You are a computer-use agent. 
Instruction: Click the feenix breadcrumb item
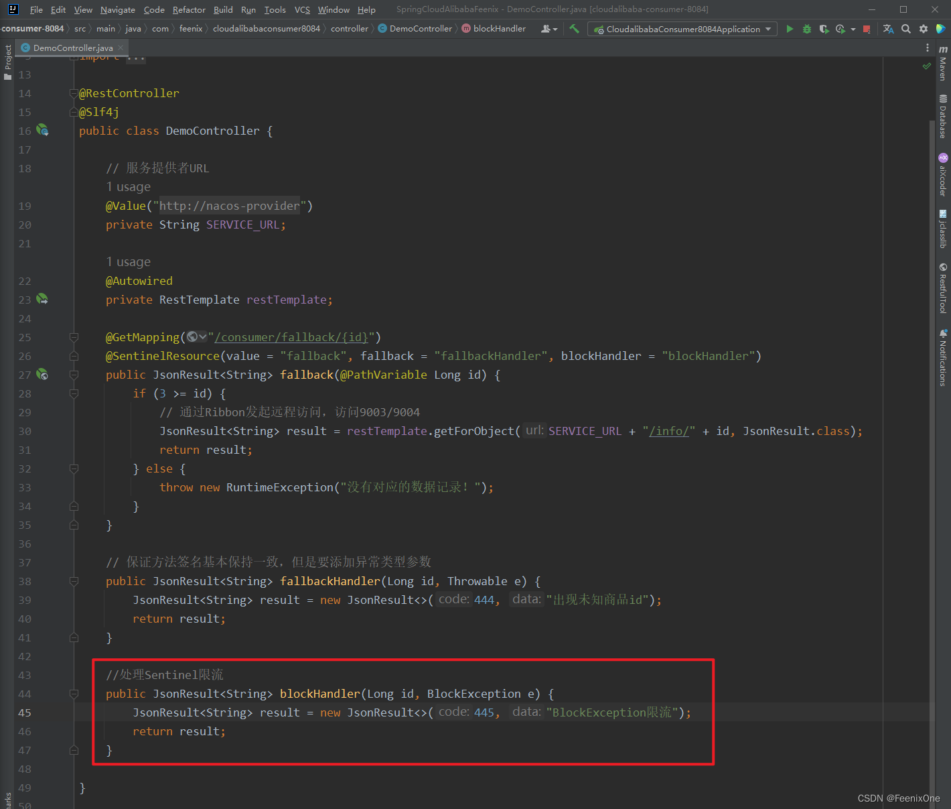[x=191, y=28]
